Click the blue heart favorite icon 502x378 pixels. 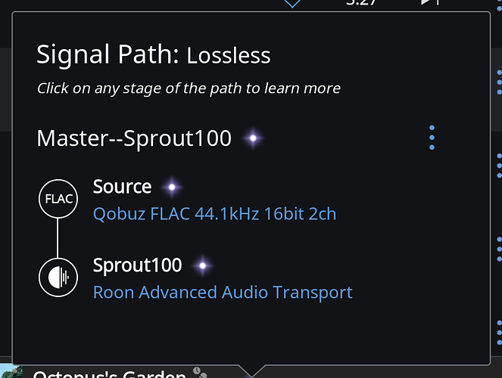[x=292, y=3]
